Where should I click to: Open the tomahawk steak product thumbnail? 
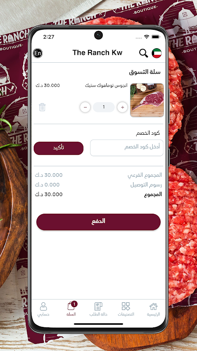pos(147,100)
